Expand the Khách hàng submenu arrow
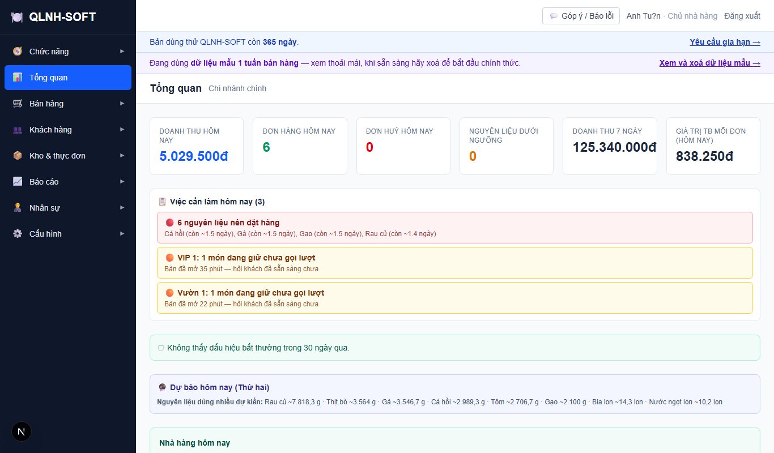This screenshot has height=453, width=774. [x=122, y=130]
